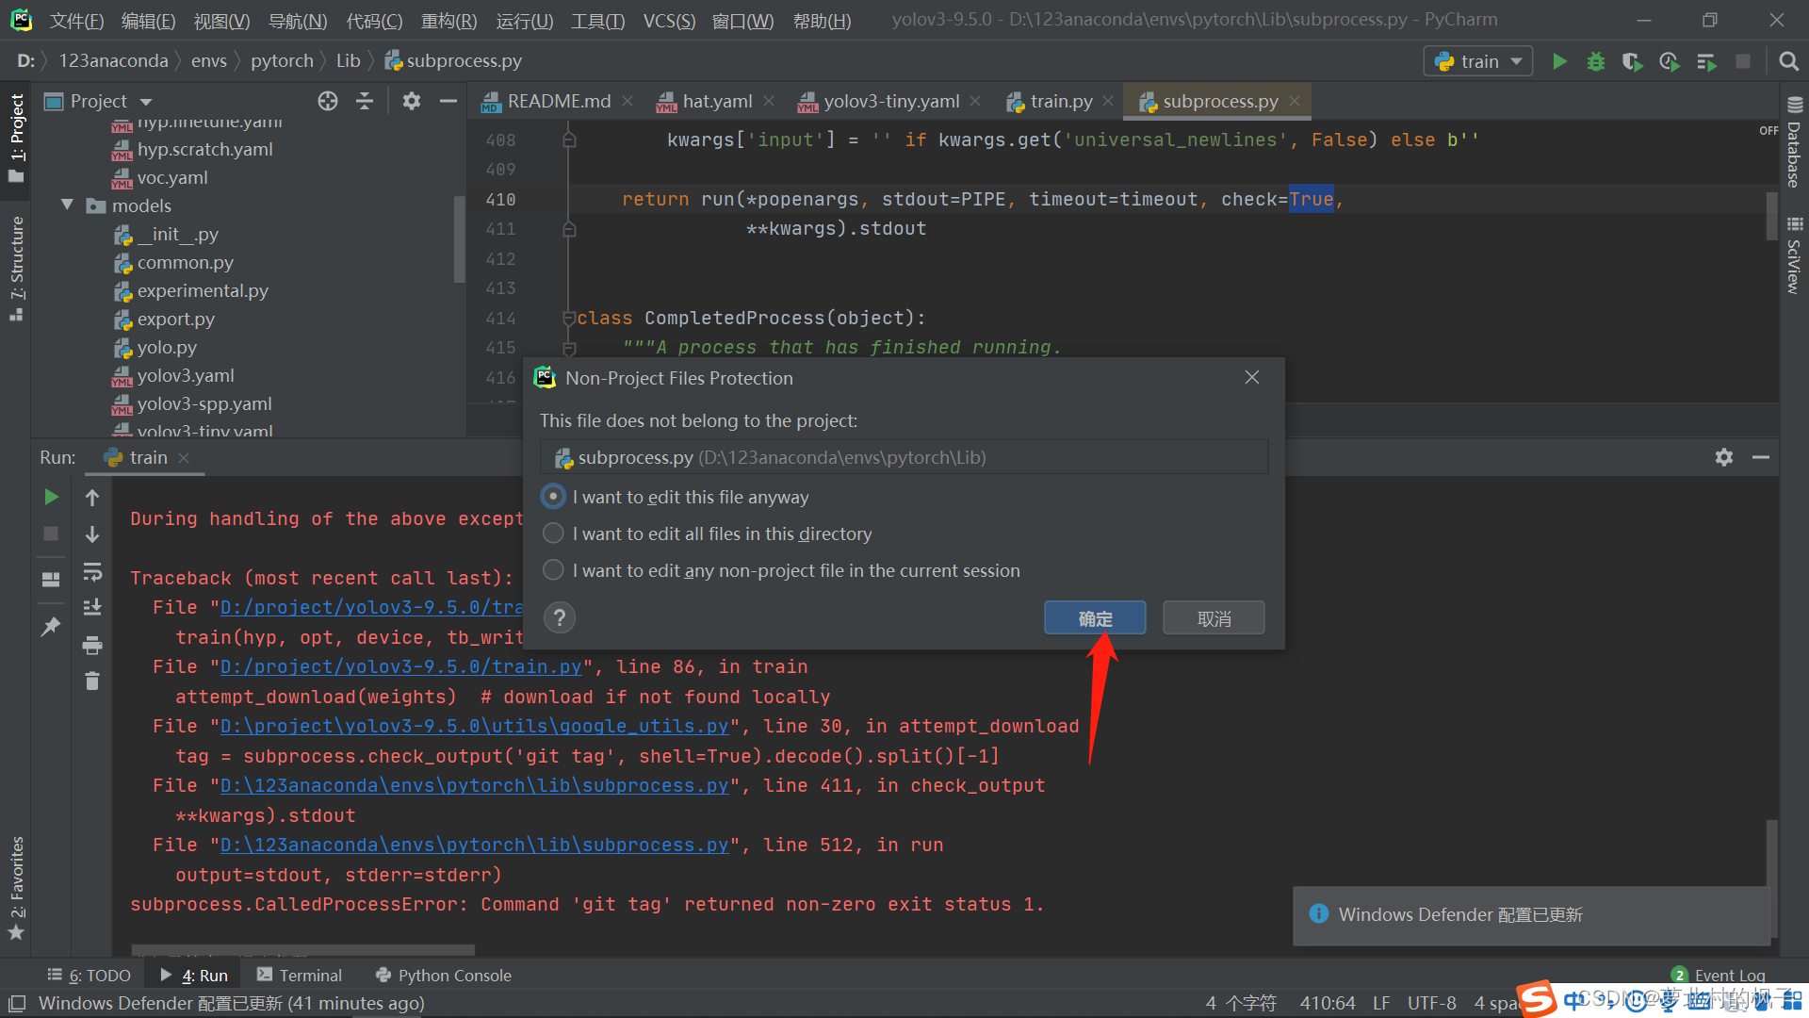
Task: Locate the current file with the crosshair icon
Action: [x=327, y=101]
